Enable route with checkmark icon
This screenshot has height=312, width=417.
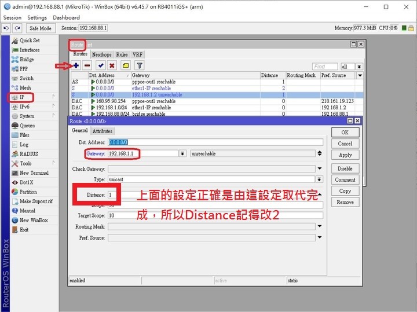click(x=101, y=65)
